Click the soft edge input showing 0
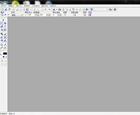The image size is (140, 115). point(55,15)
